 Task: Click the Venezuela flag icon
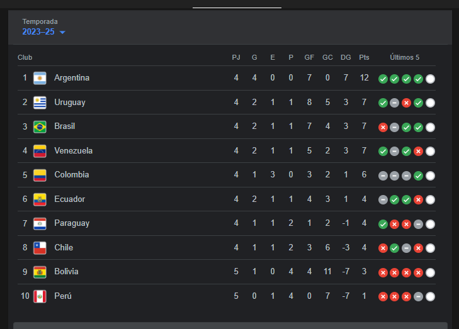coord(40,151)
